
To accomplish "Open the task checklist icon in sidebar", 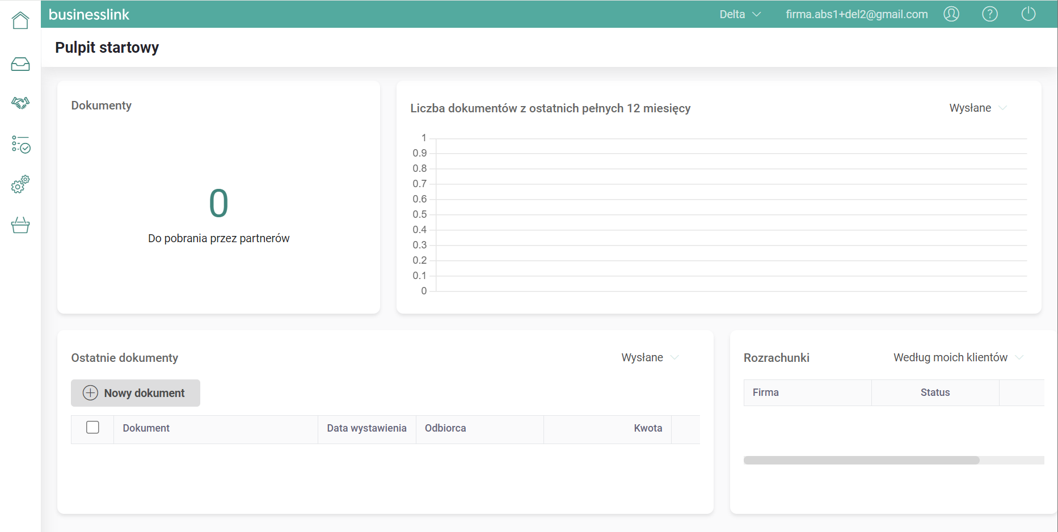I will (x=20, y=144).
